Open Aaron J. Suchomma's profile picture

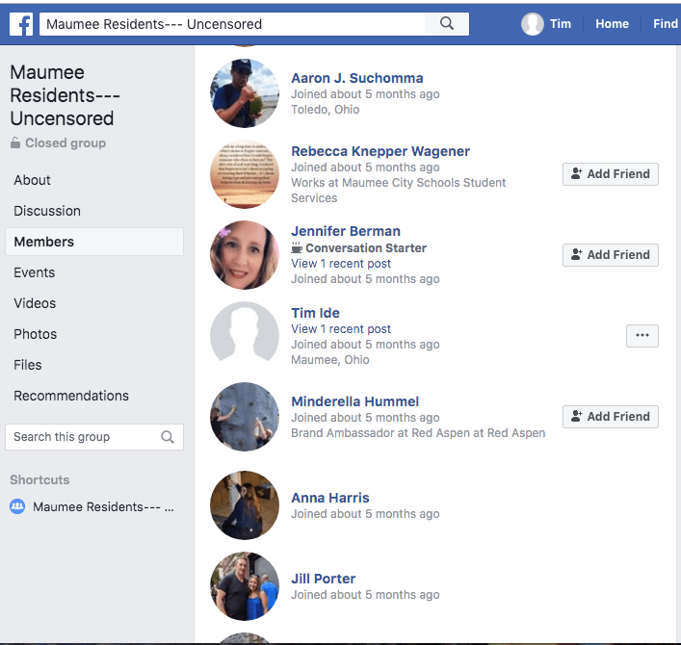pyautogui.click(x=245, y=93)
